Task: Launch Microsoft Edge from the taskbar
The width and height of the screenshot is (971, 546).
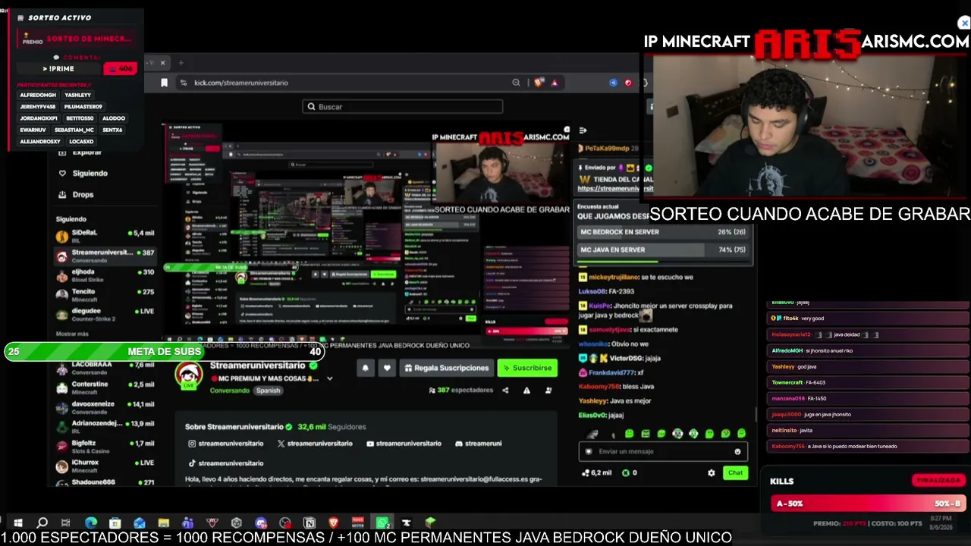Action: (x=91, y=522)
